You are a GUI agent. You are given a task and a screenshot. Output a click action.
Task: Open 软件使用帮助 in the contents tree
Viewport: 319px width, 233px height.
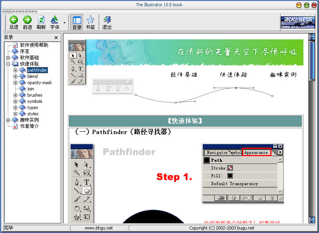34,45
